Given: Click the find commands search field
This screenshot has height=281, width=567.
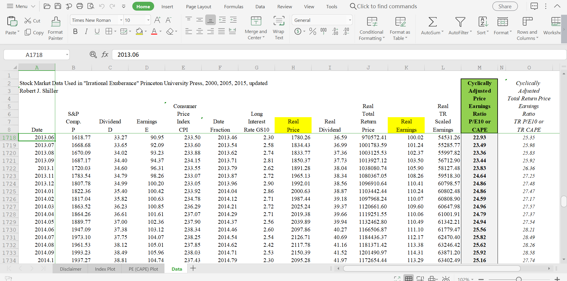Looking at the screenshot, I should [x=387, y=6].
